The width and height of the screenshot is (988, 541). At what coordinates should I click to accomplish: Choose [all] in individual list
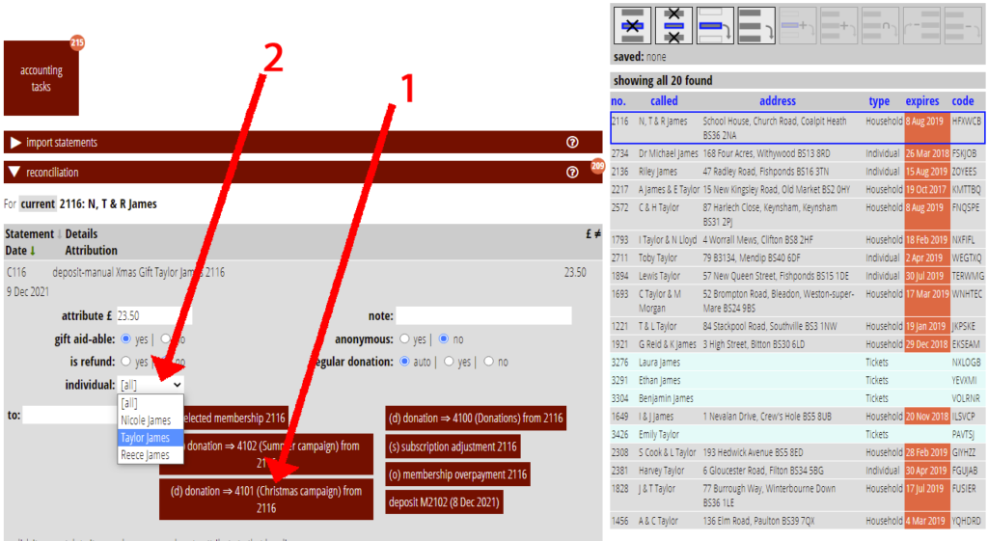(151, 403)
